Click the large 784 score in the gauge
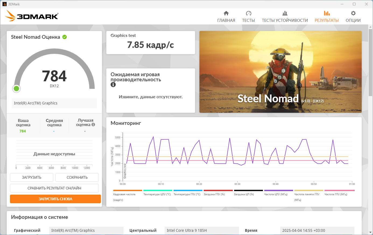The width and height of the screenshot is (373, 235). tap(54, 76)
